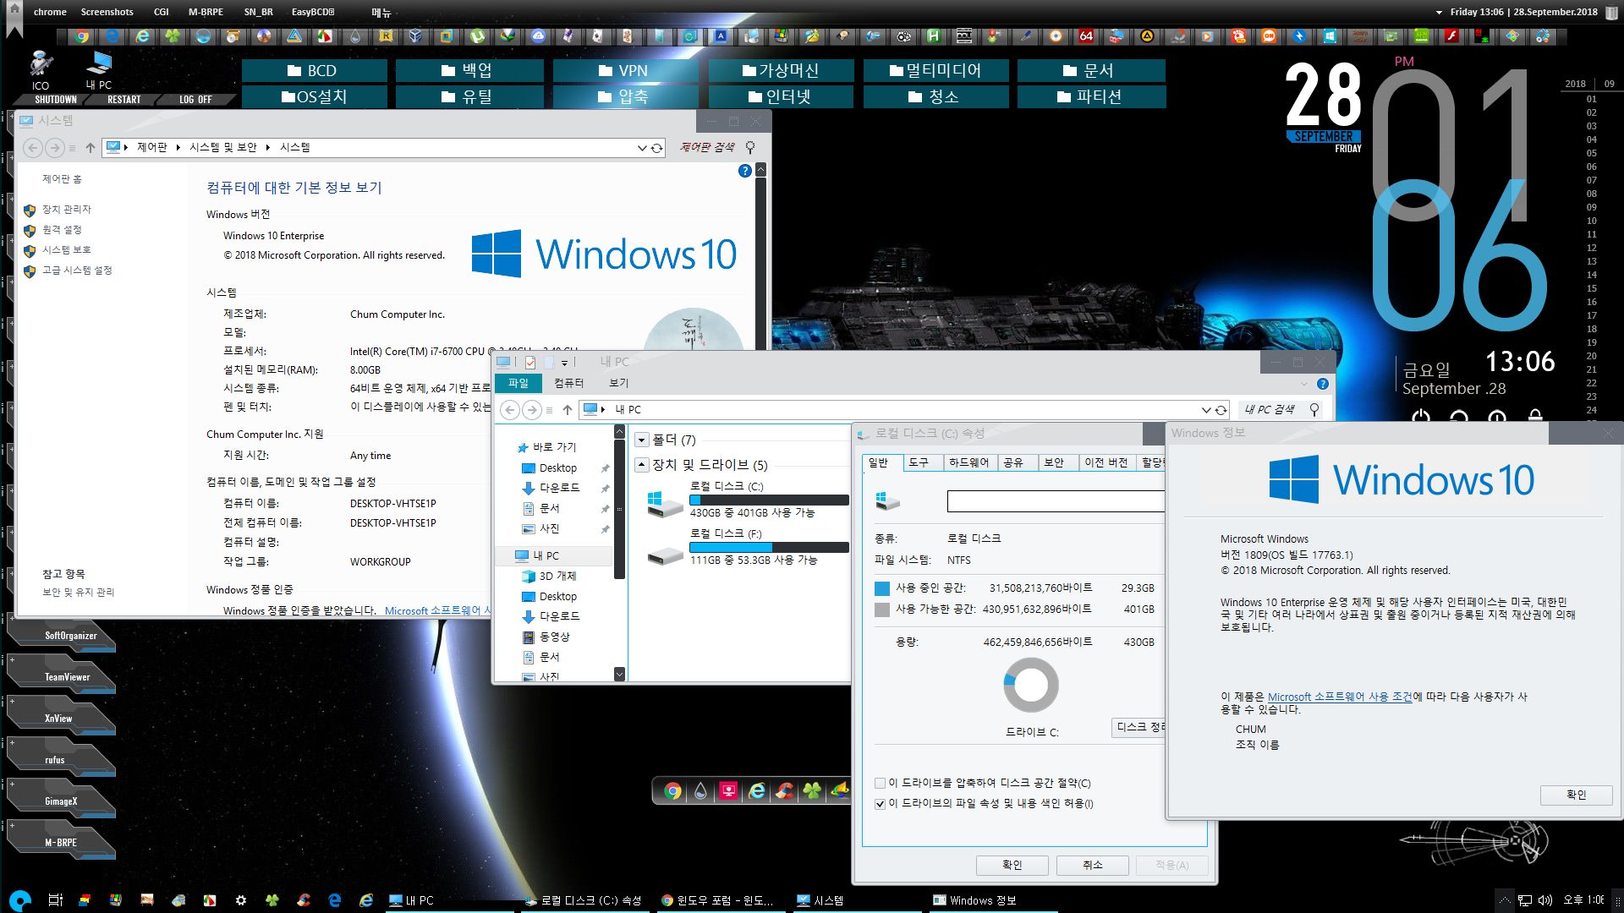Click the Windows Start orb on taskbar
1624x913 pixels.
coord(20,900)
